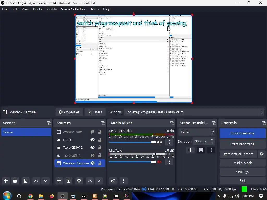Click Stop Streaming button
267x200 pixels.
242,133
